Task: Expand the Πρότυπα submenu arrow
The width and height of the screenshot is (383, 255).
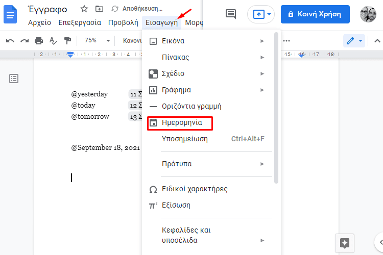Action: [262, 164]
